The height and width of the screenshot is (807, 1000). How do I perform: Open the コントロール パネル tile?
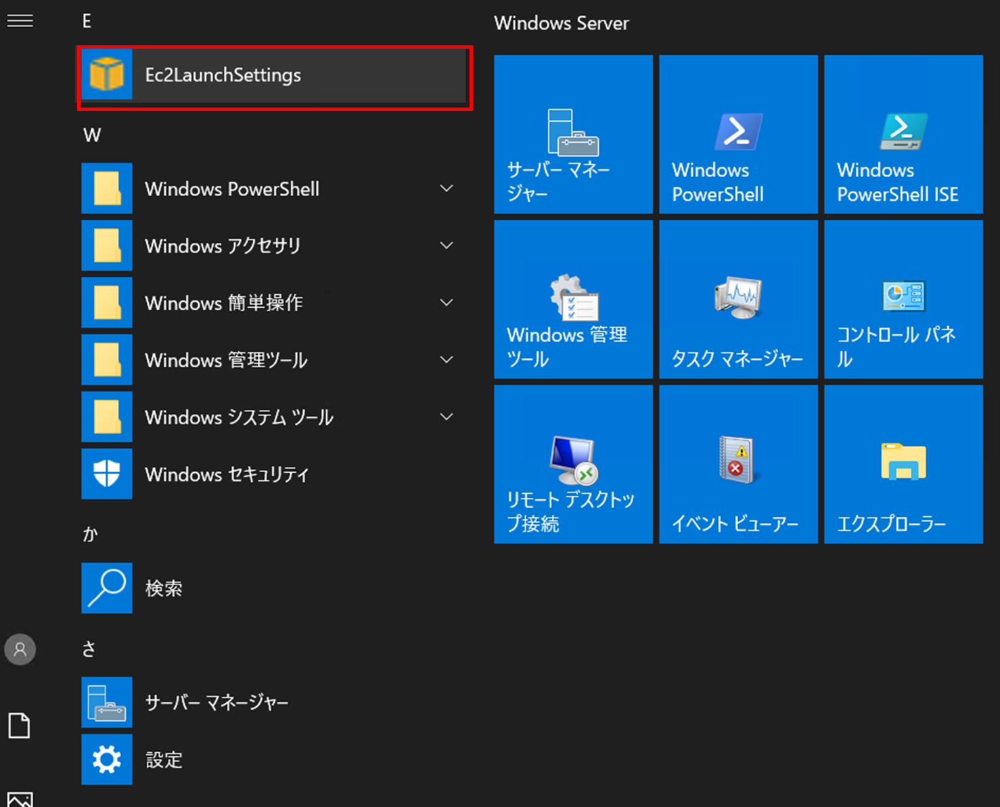tap(903, 300)
